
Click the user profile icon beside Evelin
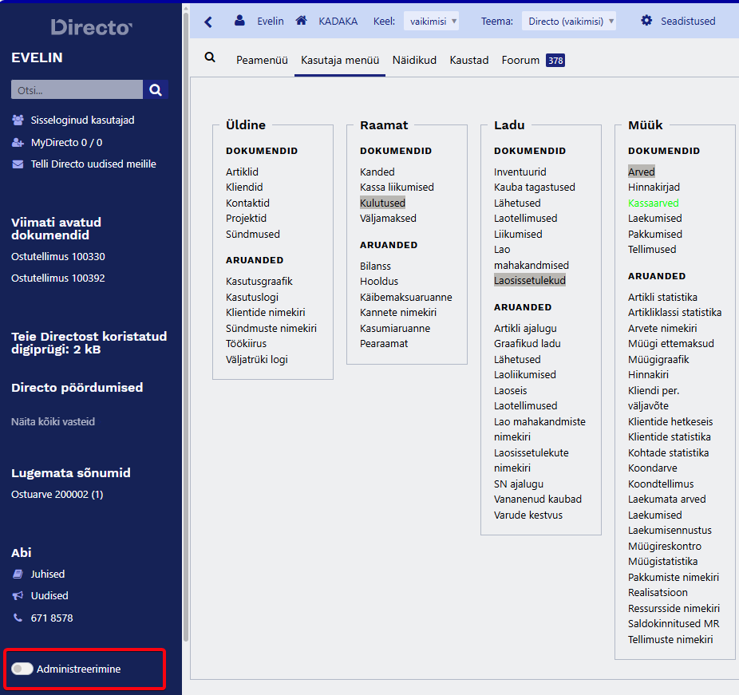[239, 21]
